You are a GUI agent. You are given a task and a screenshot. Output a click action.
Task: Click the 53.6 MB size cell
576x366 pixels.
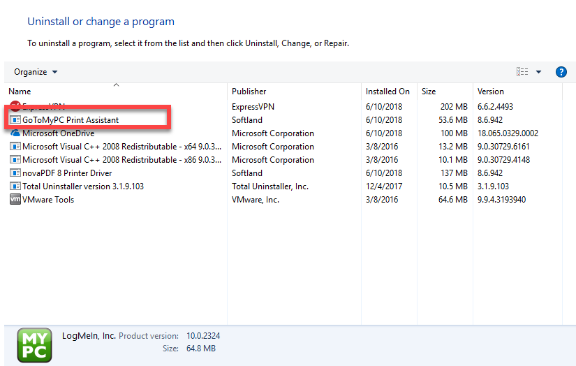[x=452, y=120]
